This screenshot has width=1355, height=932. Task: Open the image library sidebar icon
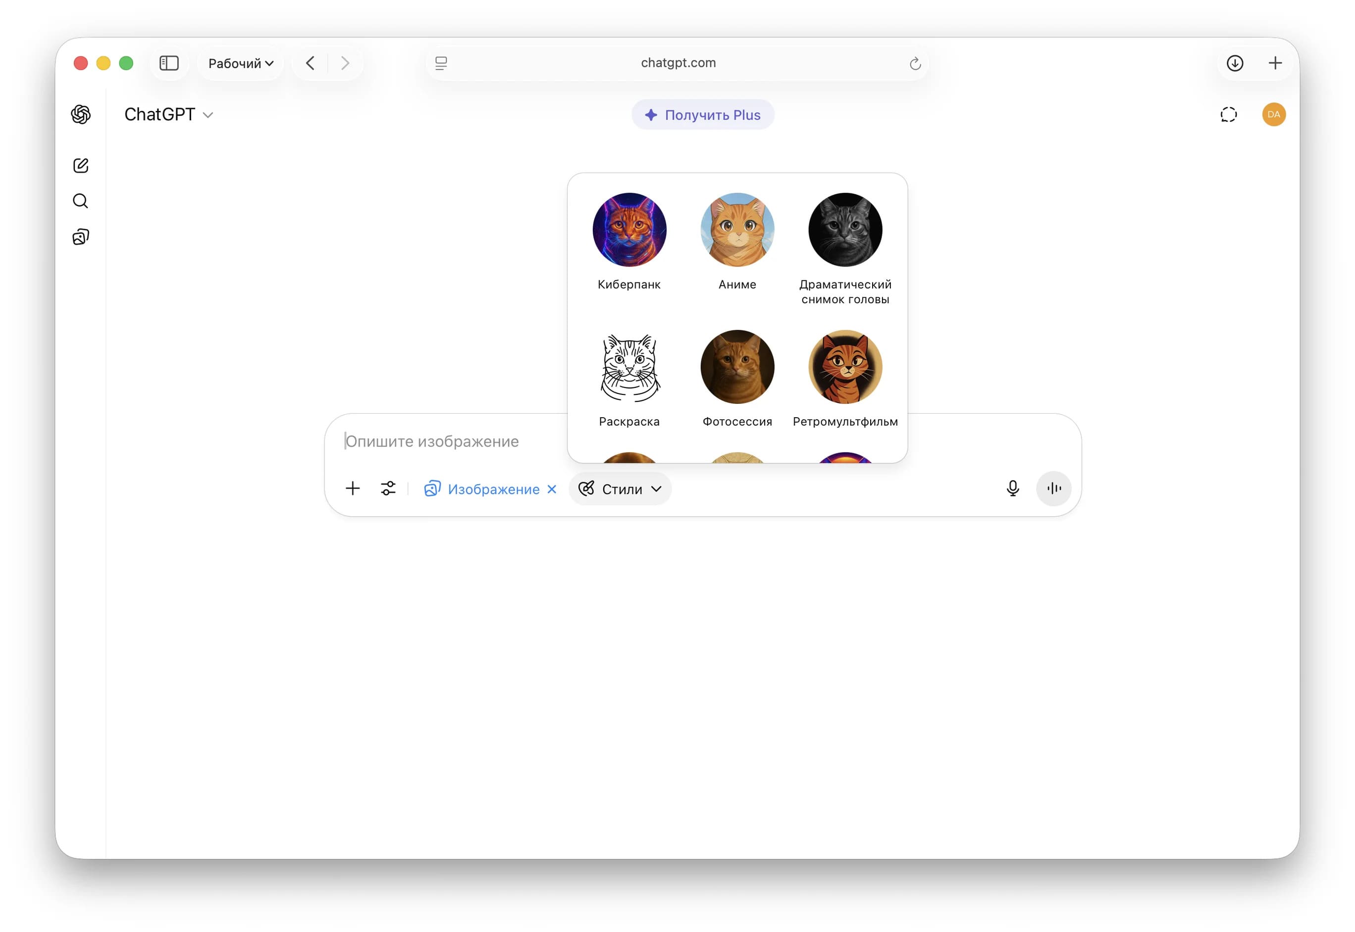click(x=81, y=237)
